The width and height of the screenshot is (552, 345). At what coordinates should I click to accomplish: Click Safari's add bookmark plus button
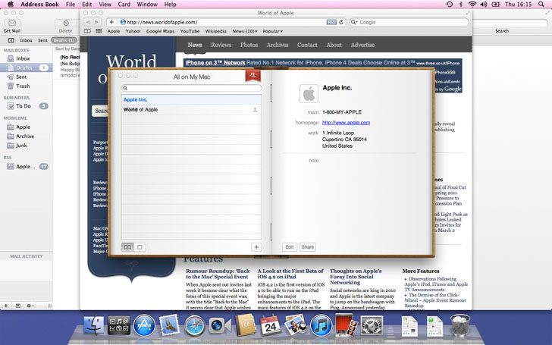(111, 22)
